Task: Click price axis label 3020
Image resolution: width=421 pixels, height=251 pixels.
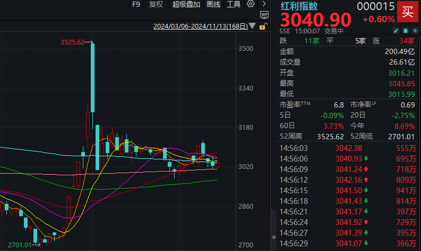Action: pos(246,167)
